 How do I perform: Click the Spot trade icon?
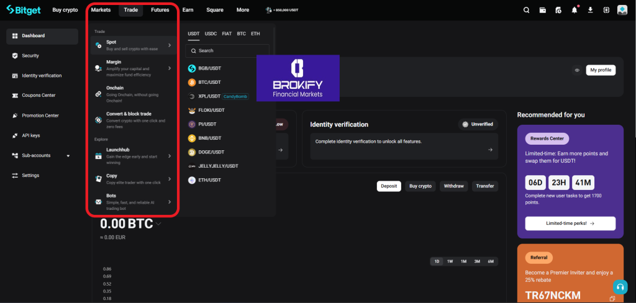coord(98,45)
